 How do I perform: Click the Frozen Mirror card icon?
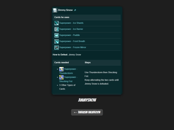(x=56, y=48)
